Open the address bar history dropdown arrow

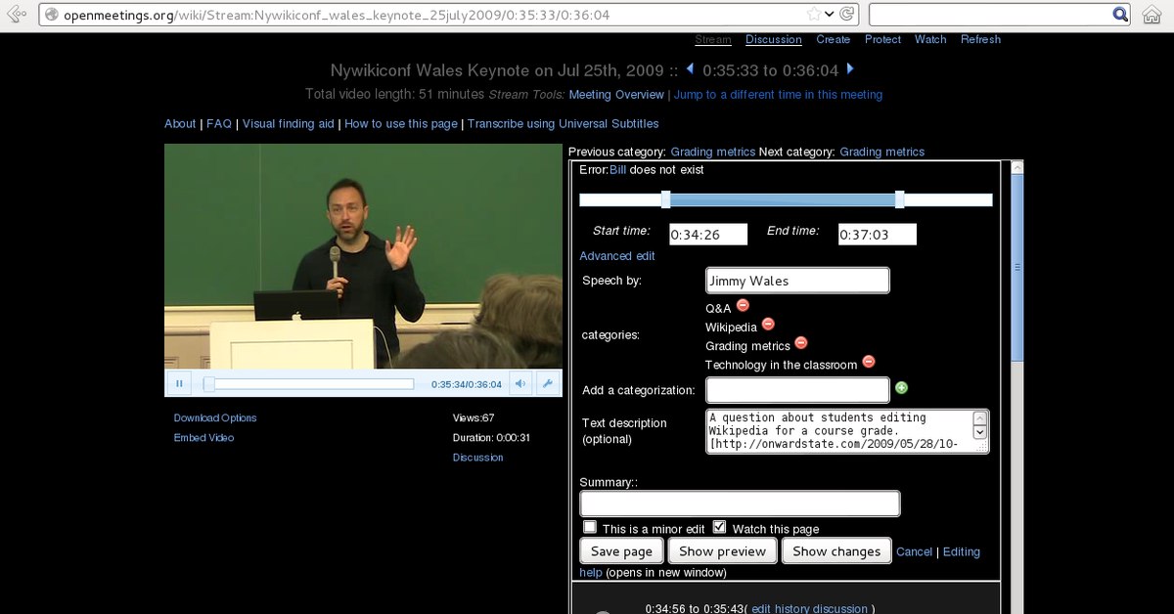(x=830, y=15)
